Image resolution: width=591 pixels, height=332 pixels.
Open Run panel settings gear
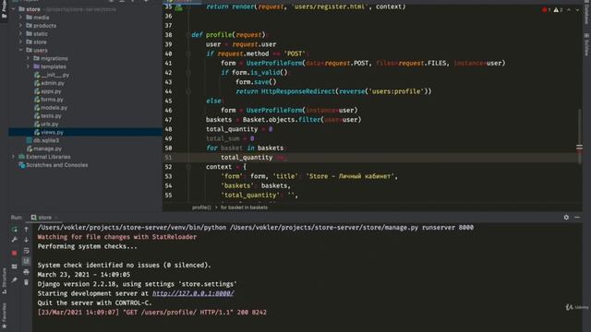(x=566, y=218)
